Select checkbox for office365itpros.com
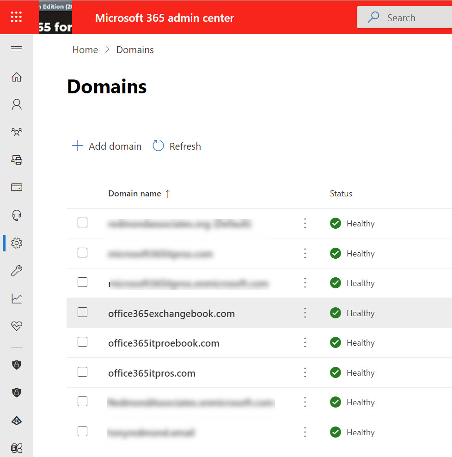The width and height of the screenshot is (452, 457). tap(82, 372)
